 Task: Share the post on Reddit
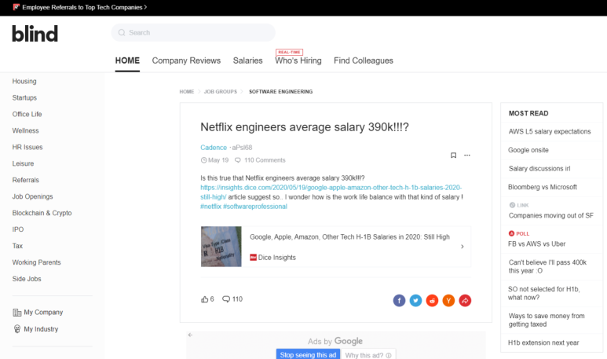[432, 301]
